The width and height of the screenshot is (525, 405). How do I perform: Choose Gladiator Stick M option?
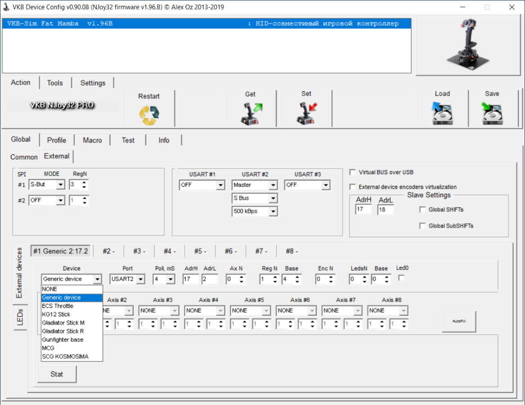[72, 323]
